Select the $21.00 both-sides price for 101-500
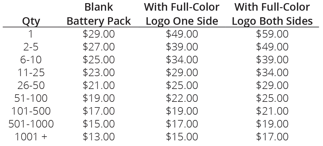 (x=272, y=111)
